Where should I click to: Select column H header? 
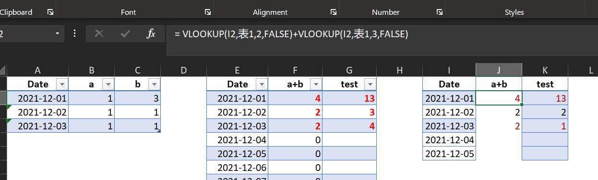click(x=400, y=70)
